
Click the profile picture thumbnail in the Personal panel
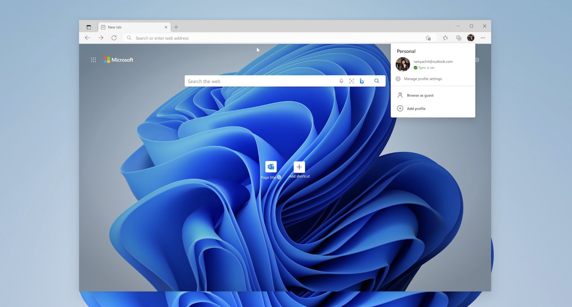[403, 64]
